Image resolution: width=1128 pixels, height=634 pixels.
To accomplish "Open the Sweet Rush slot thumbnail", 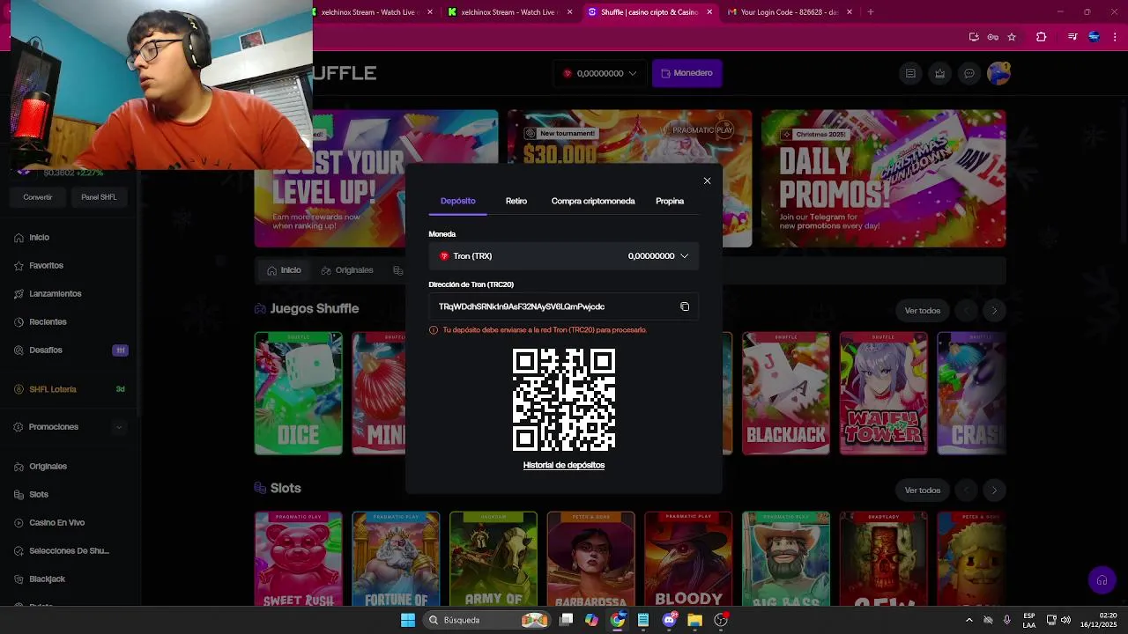I will click(x=298, y=559).
